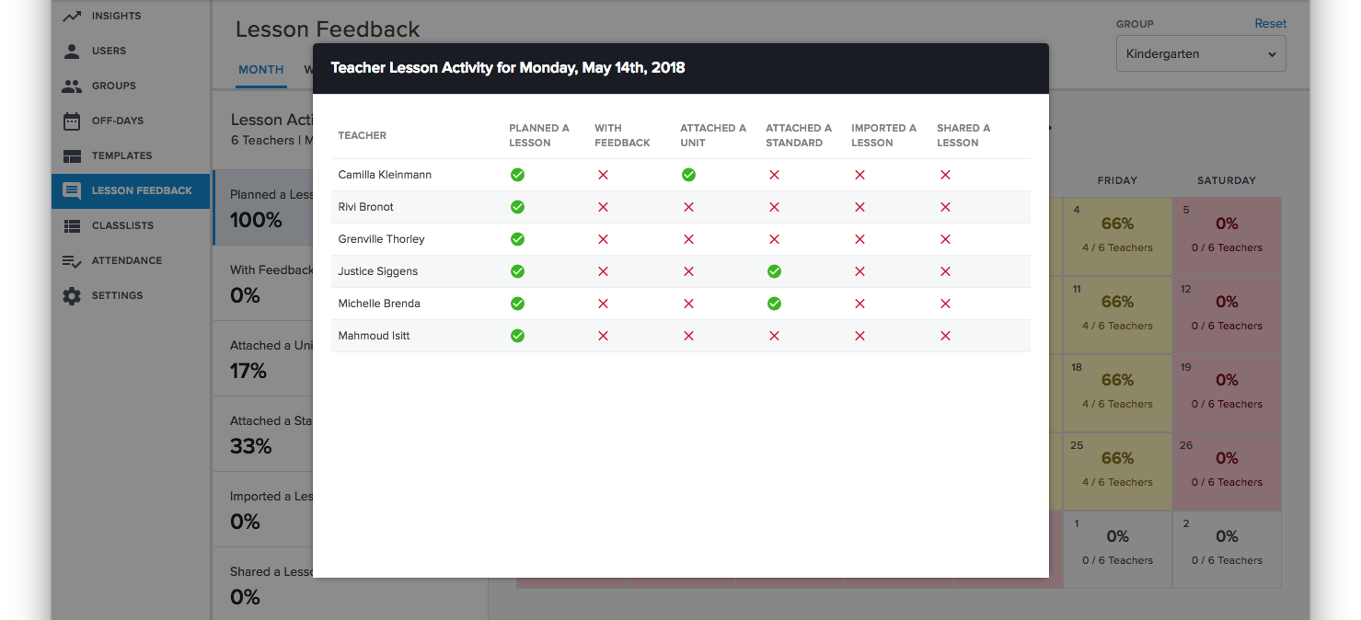Image resolution: width=1361 pixels, height=620 pixels.
Task: Click Grenville Thorley's Planned a Lesson checkmark
Action: pyautogui.click(x=517, y=239)
